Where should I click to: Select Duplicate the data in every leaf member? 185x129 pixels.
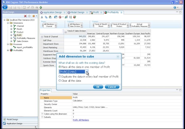60,76
